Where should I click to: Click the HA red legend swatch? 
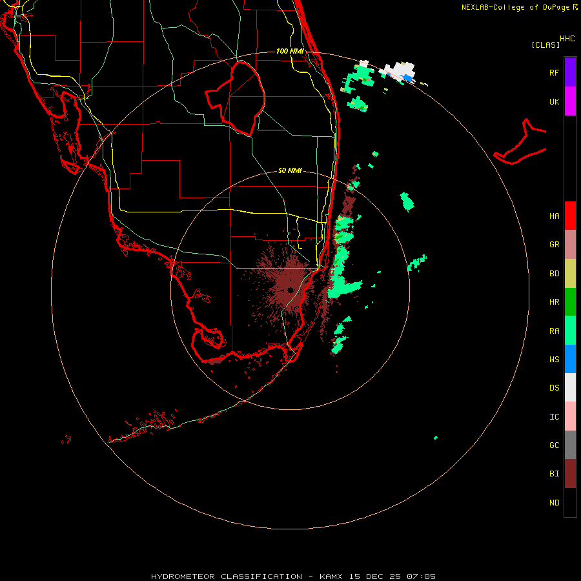[570, 216]
